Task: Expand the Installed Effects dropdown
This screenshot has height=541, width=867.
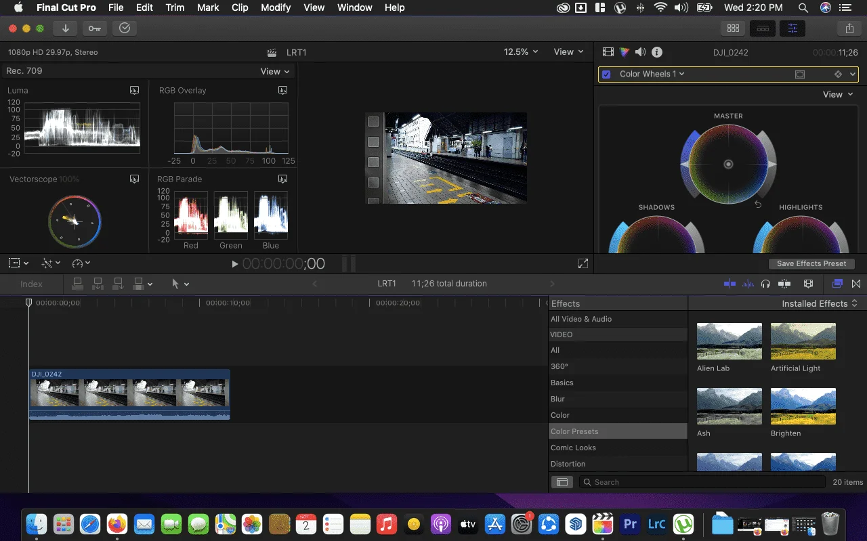Action: click(x=820, y=303)
